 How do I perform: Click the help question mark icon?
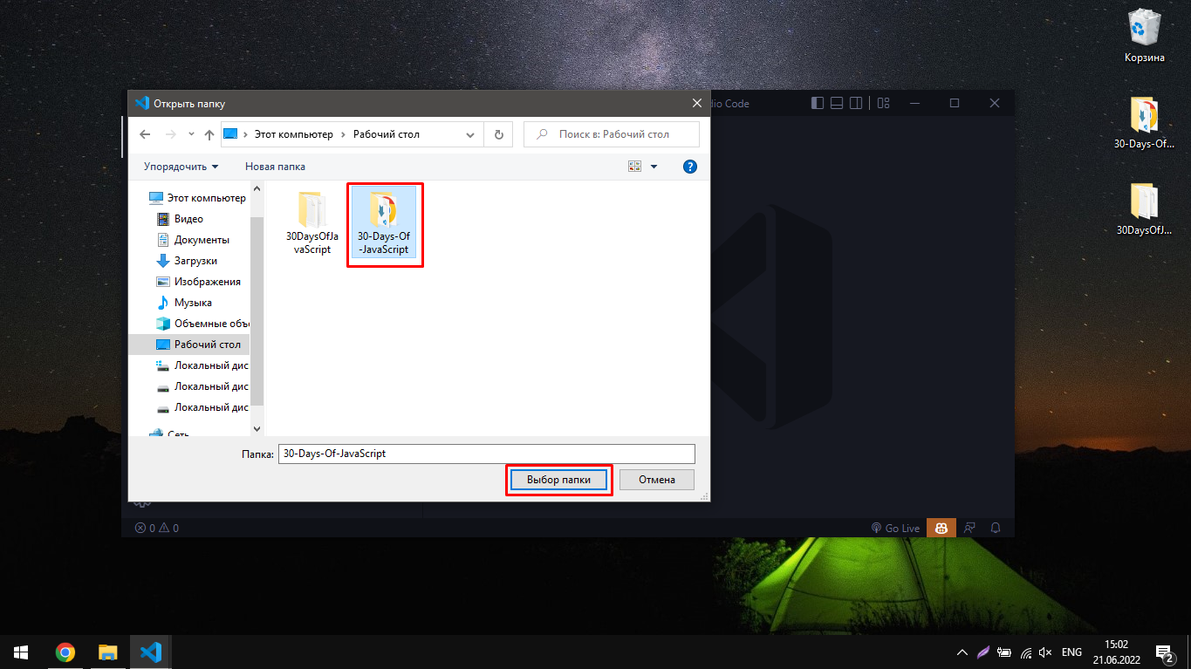(x=689, y=167)
